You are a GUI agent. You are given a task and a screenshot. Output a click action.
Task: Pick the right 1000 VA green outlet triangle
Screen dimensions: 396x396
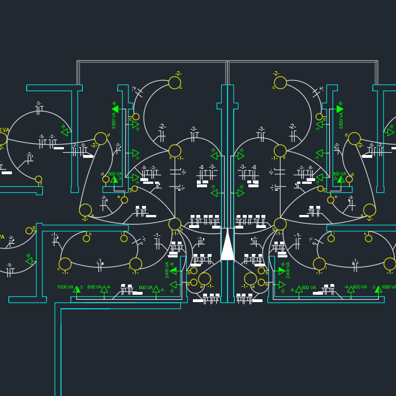378,289
